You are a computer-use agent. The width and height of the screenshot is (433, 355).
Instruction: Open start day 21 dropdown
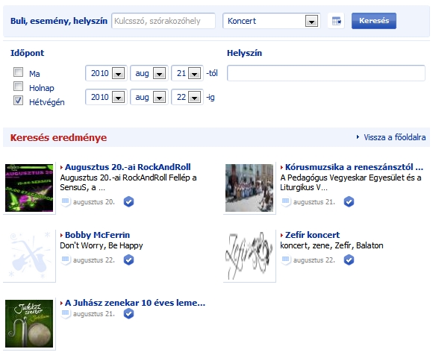[x=187, y=73]
